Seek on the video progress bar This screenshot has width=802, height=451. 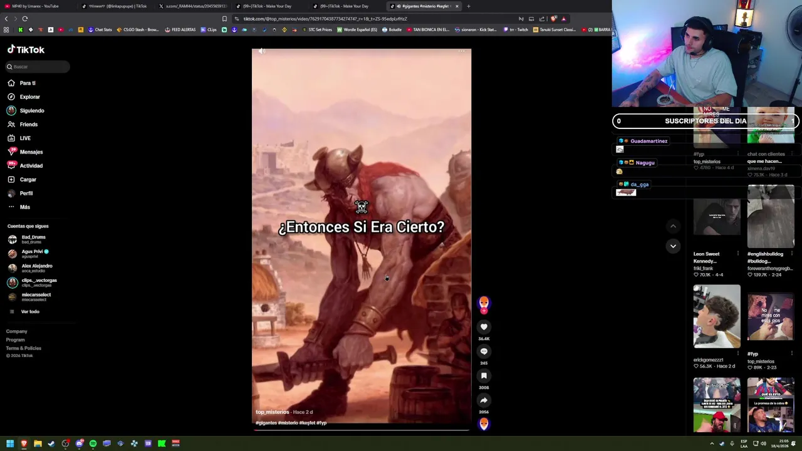(x=362, y=430)
